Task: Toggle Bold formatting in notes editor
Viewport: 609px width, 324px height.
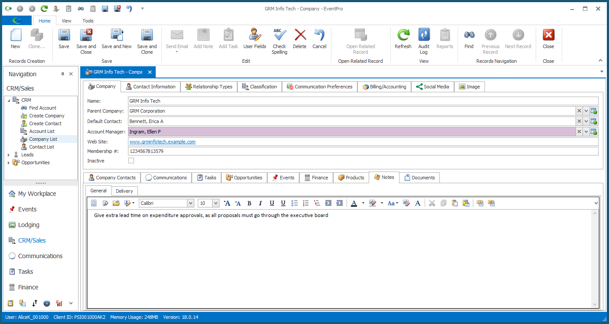Action: point(249,203)
